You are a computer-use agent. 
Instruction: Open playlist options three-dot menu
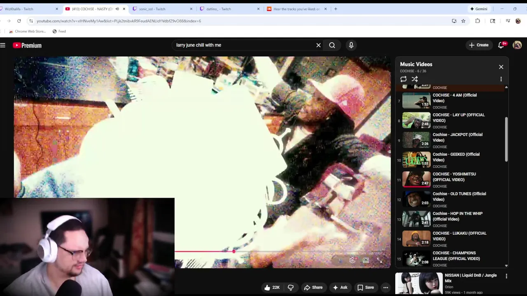tap(501, 79)
